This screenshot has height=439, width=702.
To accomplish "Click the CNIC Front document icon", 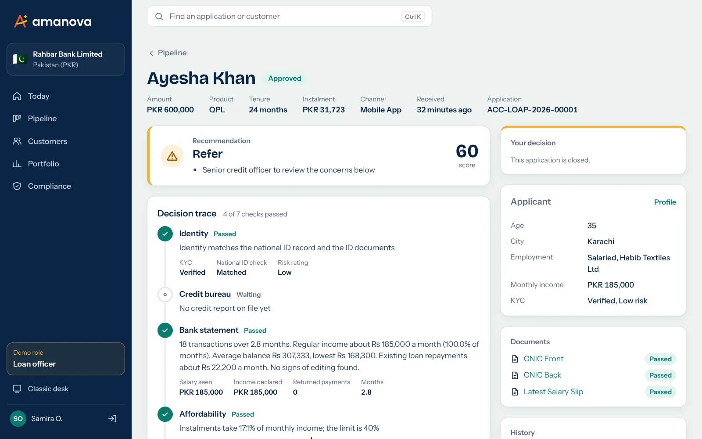I will (x=515, y=359).
